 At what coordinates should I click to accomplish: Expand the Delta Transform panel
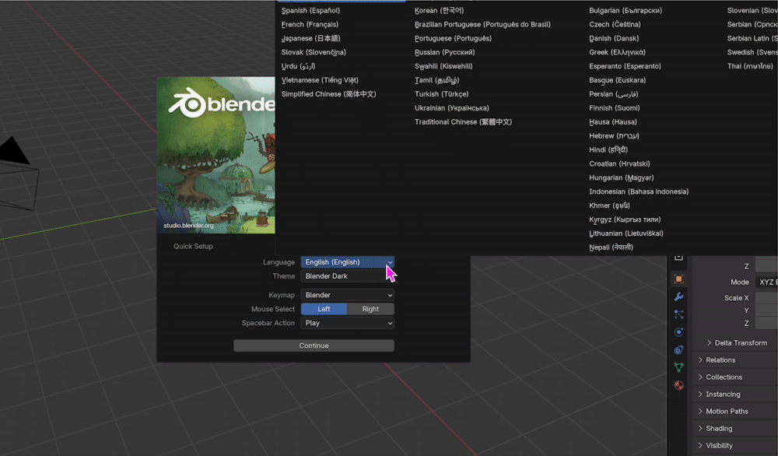pos(737,343)
